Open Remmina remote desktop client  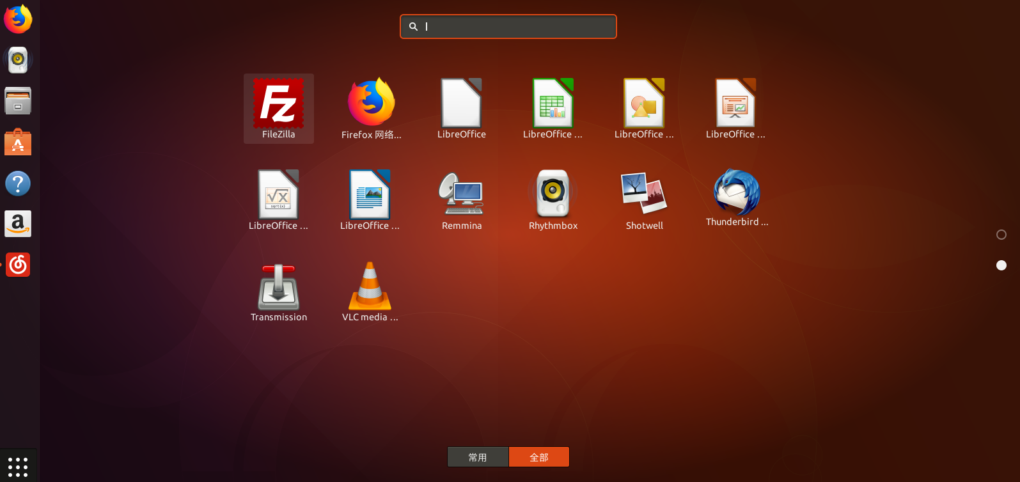tap(462, 200)
